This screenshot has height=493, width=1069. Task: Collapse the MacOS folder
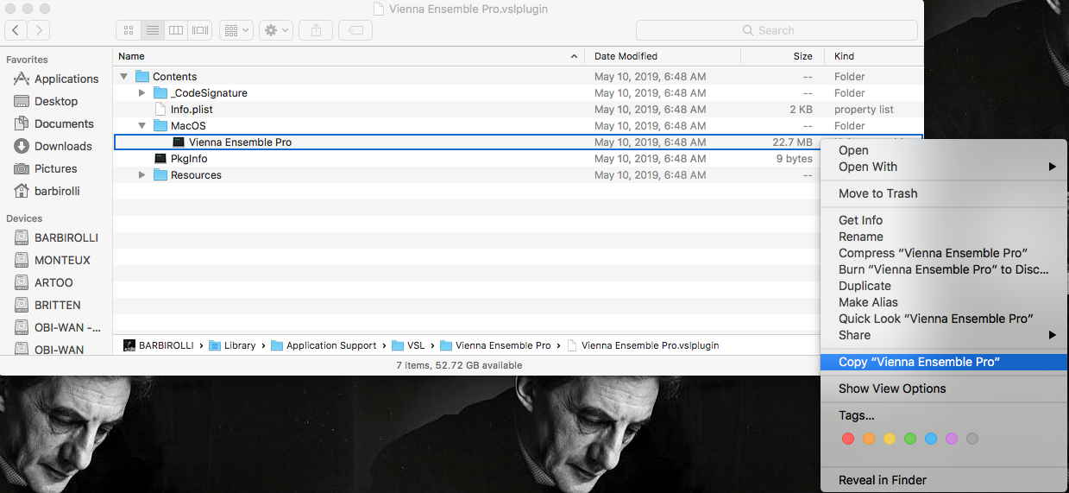coord(142,126)
